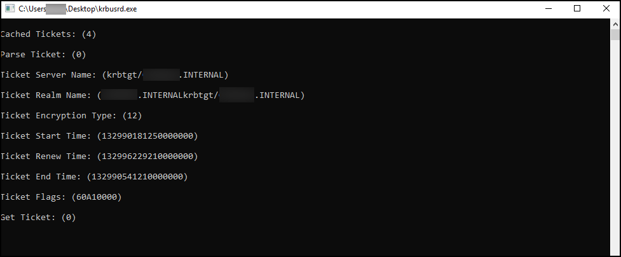Click the Parse Ticket output line

click(x=43, y=55)
